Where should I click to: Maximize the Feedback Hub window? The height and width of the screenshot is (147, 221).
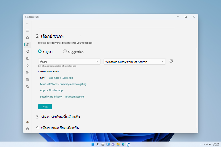pos(186,17)
